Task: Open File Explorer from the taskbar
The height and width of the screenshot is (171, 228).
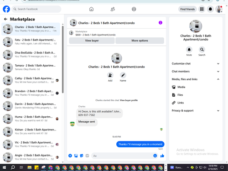Action: 30,167
